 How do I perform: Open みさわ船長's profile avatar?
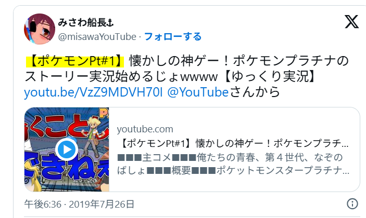[40, 29]
